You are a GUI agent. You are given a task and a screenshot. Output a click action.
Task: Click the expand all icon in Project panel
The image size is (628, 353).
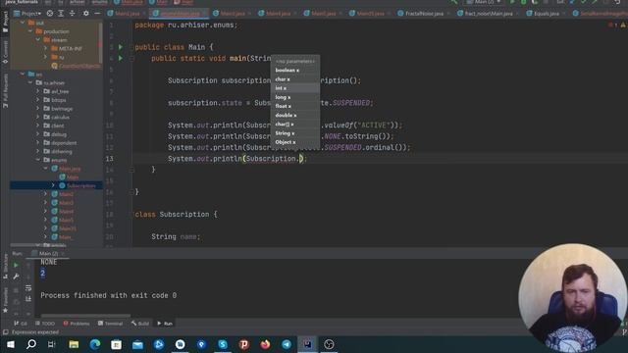(61, 13)
